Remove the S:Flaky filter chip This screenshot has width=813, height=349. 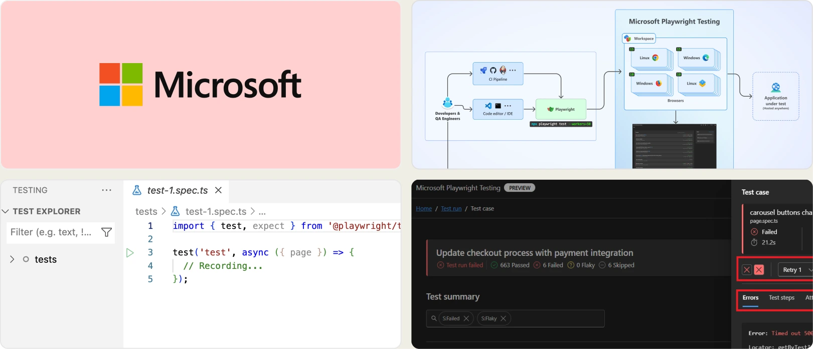(x=503, y=318)
